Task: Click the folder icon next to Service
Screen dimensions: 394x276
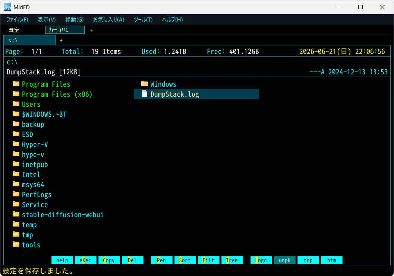Action: coord(16,204)
